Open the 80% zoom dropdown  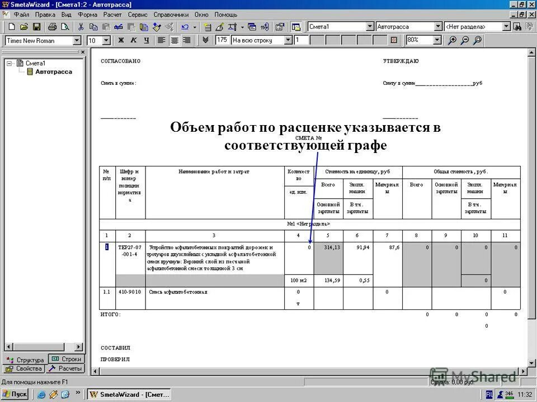pos(437,40)
